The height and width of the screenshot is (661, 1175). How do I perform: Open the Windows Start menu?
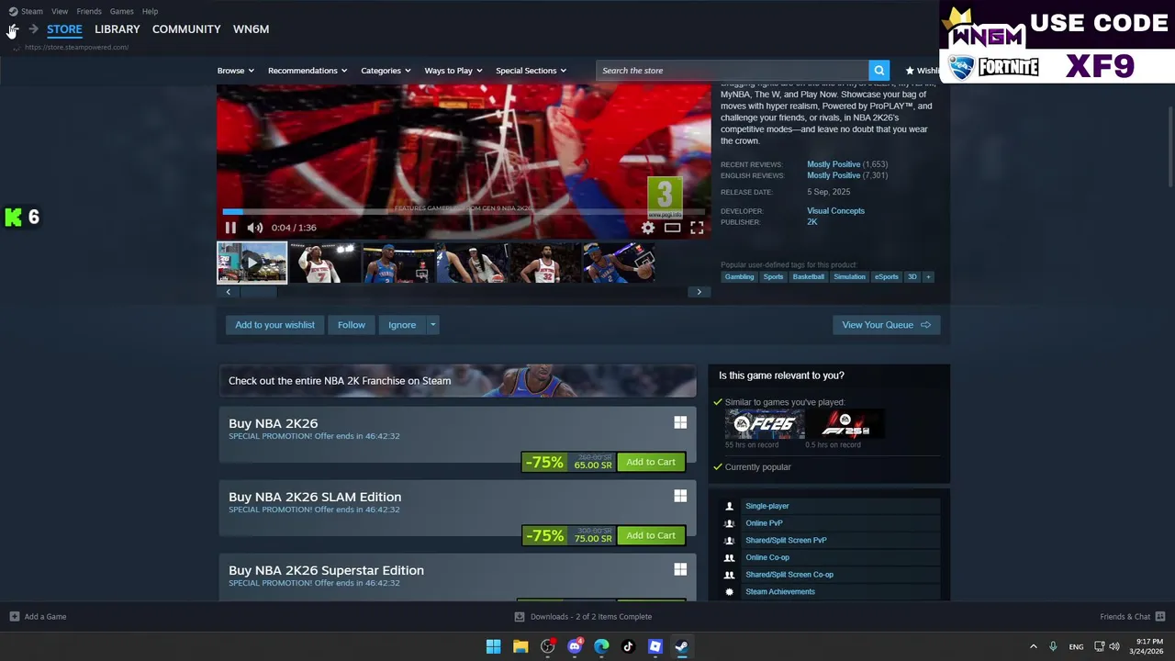(493, 646)
